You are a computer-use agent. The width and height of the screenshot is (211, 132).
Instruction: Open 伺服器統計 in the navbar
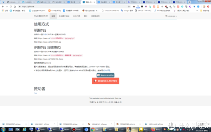pyautogui.click(x=96, y=16)
